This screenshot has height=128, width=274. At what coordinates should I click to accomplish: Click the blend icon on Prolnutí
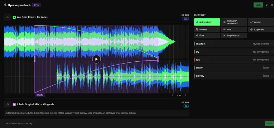(197, 29)
